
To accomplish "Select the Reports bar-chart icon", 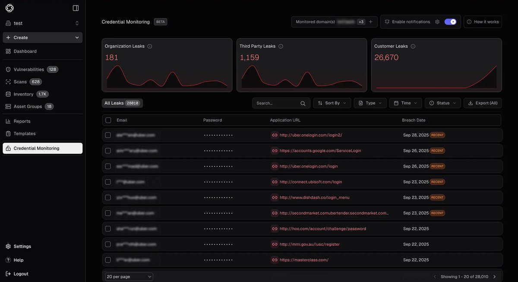I will click(x=7, y=121).
